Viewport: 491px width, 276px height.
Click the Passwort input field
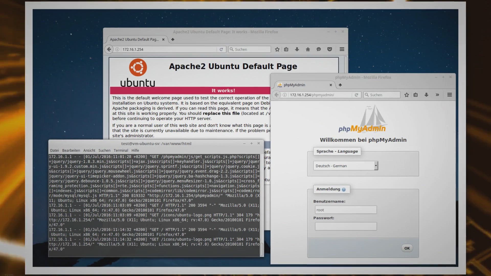346,226
